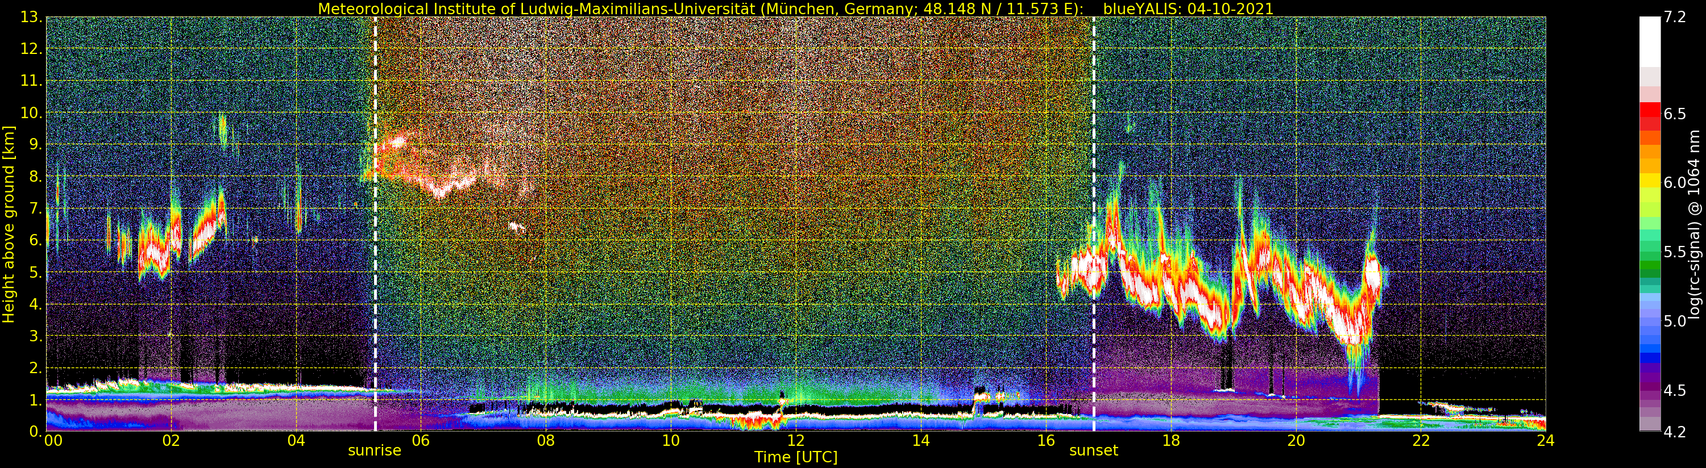The width and height of the screenshot is (1706, 468).
Task: Click the height axis tick label 10
Action: (x=31, y=113)
